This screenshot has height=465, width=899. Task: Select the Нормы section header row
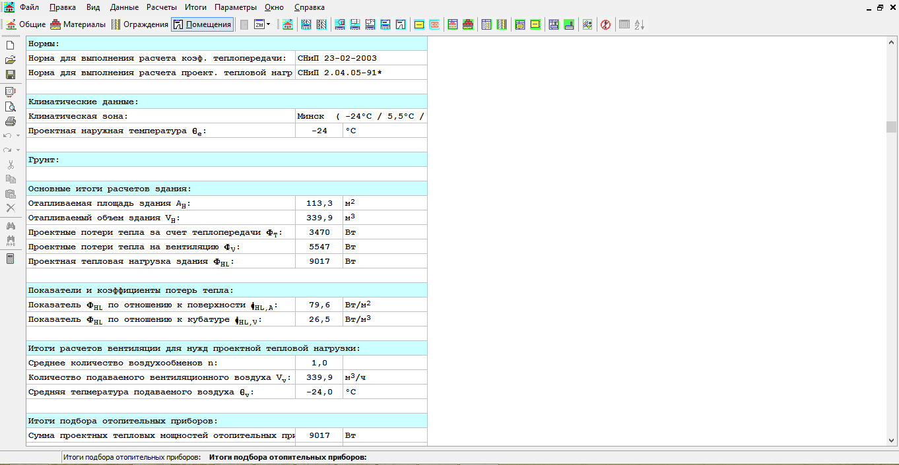click(226, 44)
